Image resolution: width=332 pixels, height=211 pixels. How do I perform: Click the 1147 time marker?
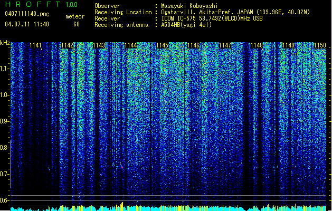(225, 45)
